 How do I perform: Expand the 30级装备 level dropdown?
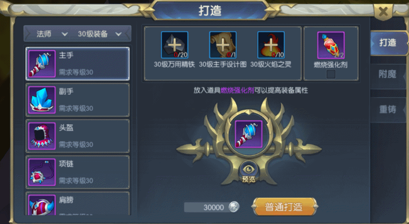pyautogui.click(x=100, y=34)
